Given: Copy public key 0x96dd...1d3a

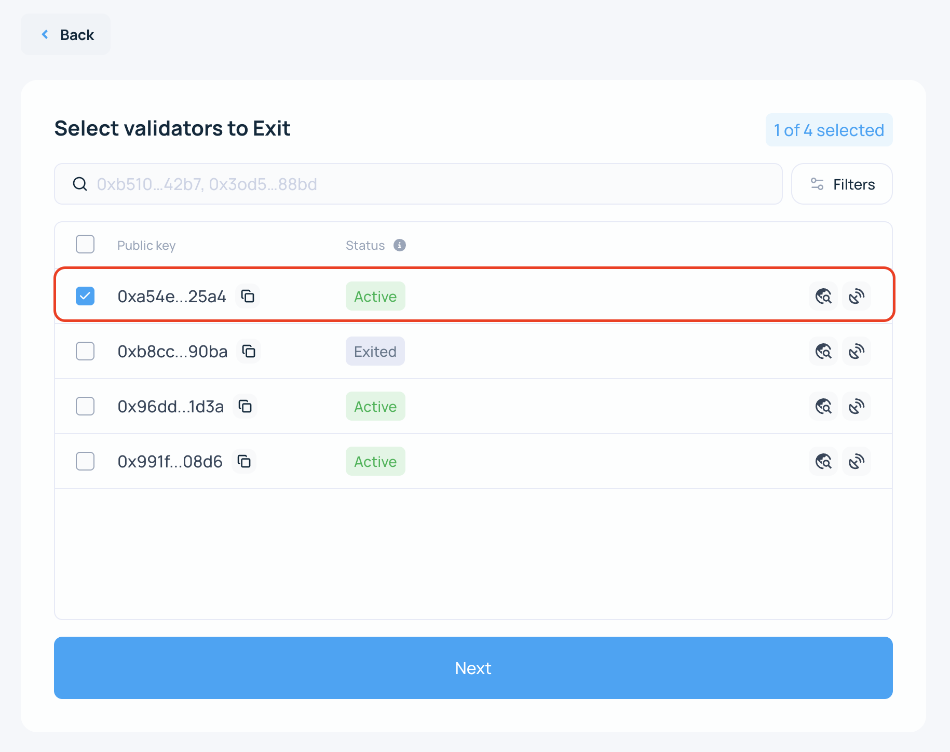Looking at the screenshot, I should 245,406.
